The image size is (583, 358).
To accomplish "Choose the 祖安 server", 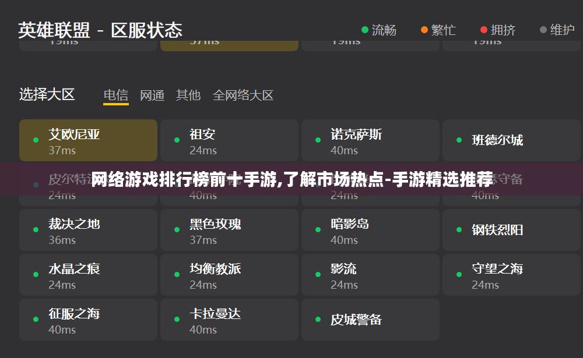I will pyautogui.click(x=229, y=140).
